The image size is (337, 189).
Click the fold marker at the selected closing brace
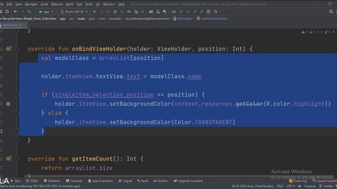click(x=17, y=131)
